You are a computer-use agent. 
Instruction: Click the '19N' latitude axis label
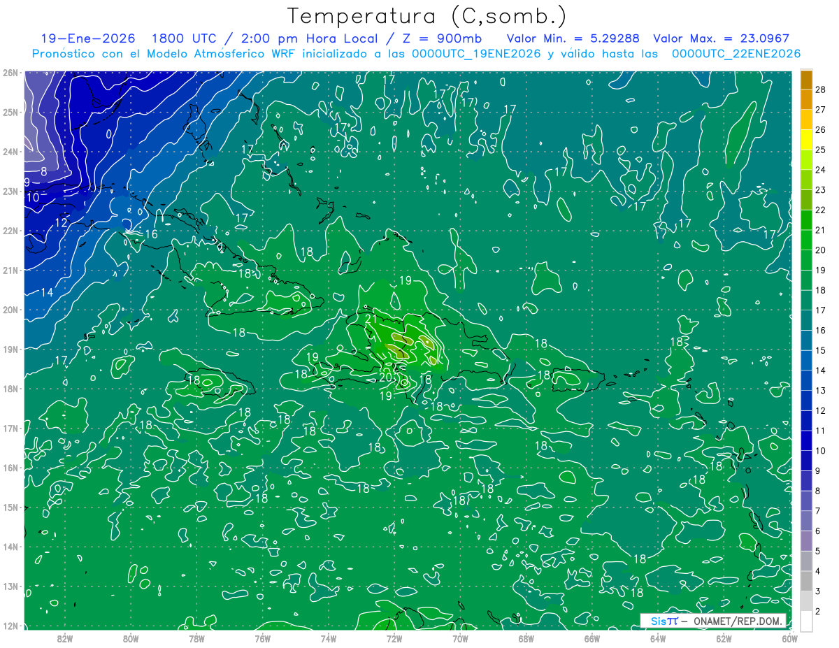pos(10,349)
